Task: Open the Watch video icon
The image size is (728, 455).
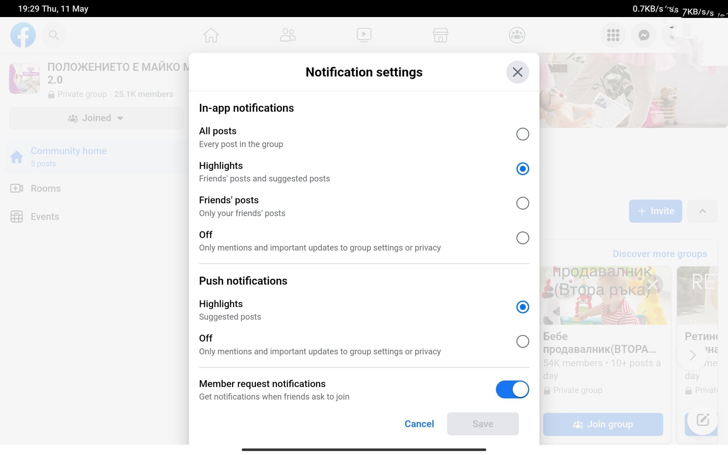Action: (364, 35)
